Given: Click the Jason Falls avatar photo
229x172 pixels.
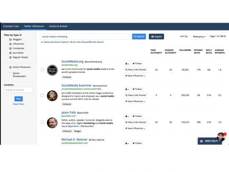Looking at the screenshot, I should pos(52,123).
